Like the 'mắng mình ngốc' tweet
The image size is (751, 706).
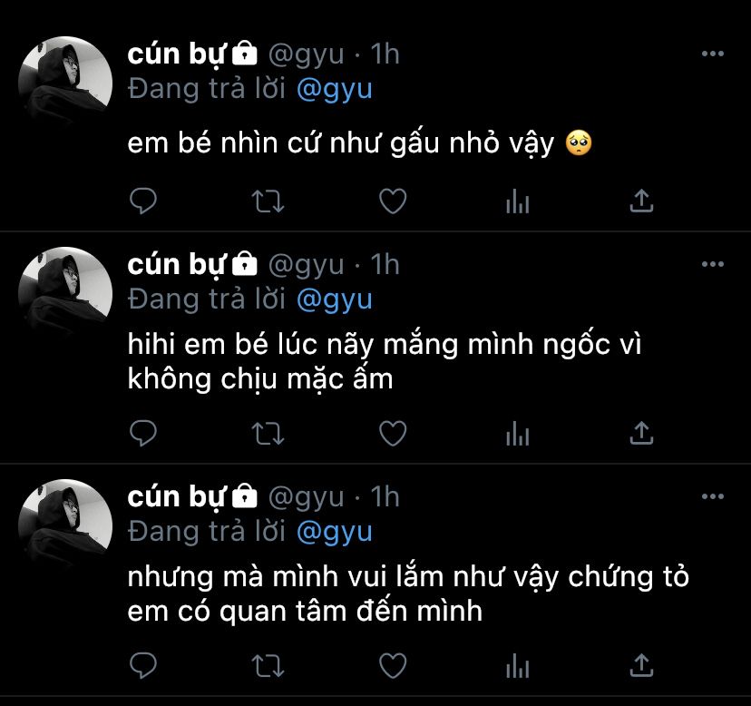point(393,433)
